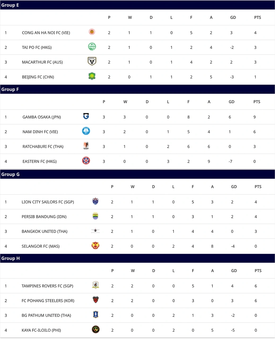The height and width of the screenshot is (339, 275).
Task: Click the Group E header bar
Action: (137, 5)
